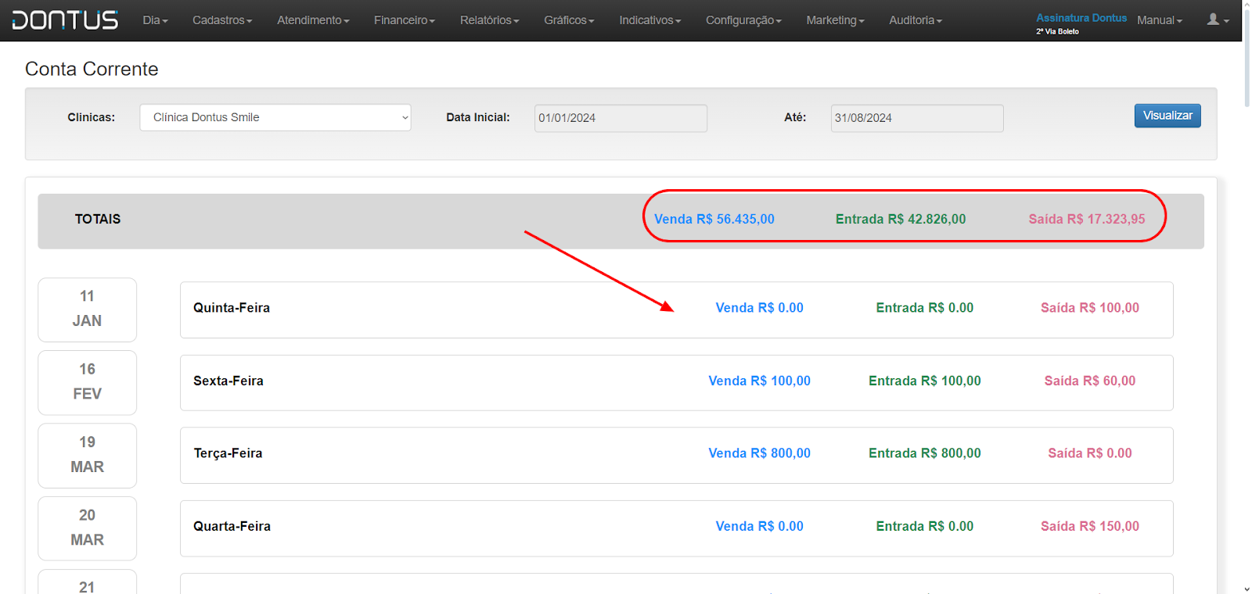Select the 20 MAR date card
The height and width of the screenshot is (594, 1252).
87,528
